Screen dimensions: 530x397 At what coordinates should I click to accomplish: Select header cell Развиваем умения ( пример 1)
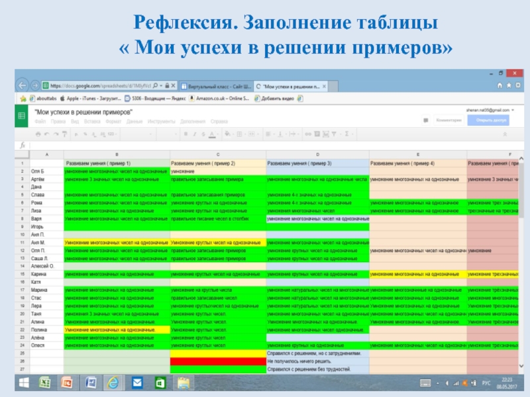[x=117, y=163]
